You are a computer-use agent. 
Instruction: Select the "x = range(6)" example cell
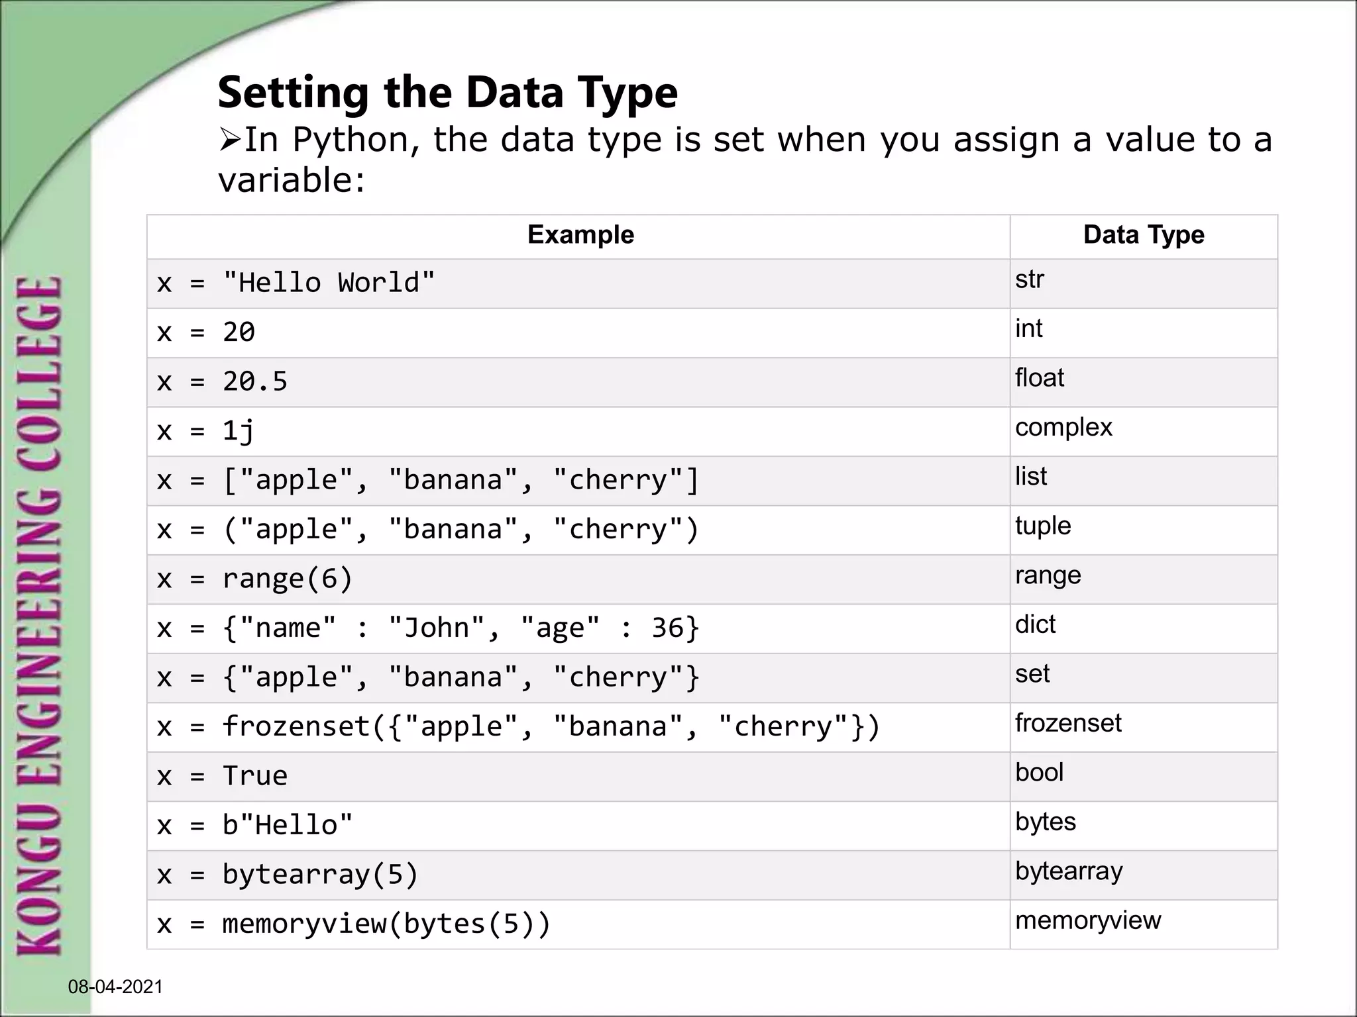(x=254, y=579)
